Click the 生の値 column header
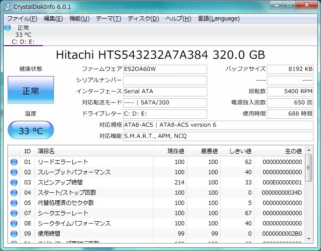321x251 pixels. point(279,151)
